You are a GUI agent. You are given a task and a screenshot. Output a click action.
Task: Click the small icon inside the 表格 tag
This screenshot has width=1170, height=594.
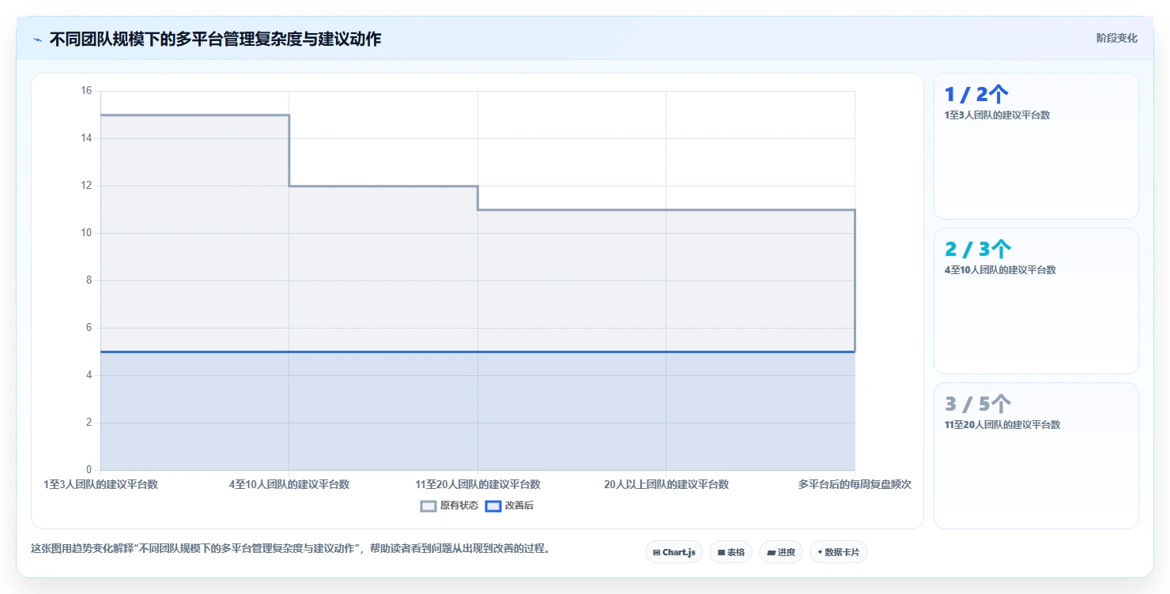coord(721,553)
